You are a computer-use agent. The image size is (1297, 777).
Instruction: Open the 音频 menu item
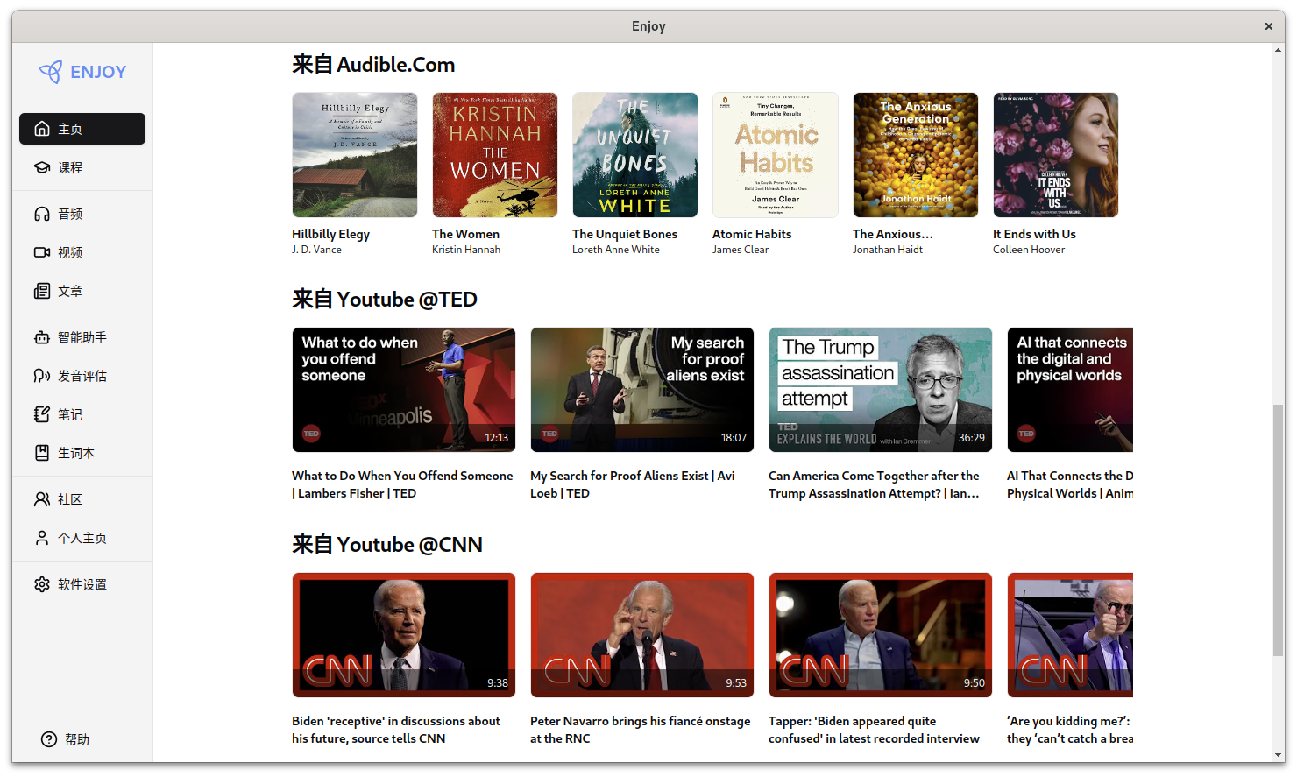tap(82, 214)
